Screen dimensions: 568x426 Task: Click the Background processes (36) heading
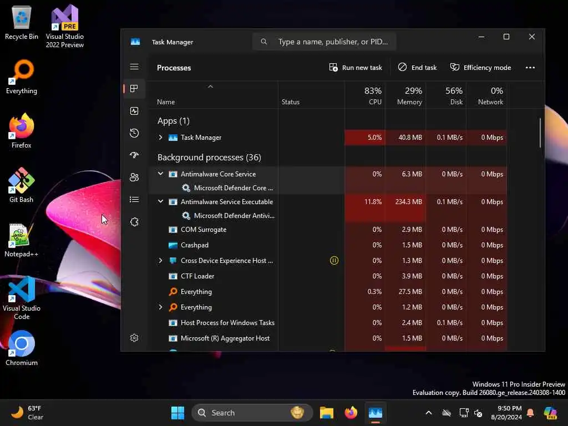(209, 158)
